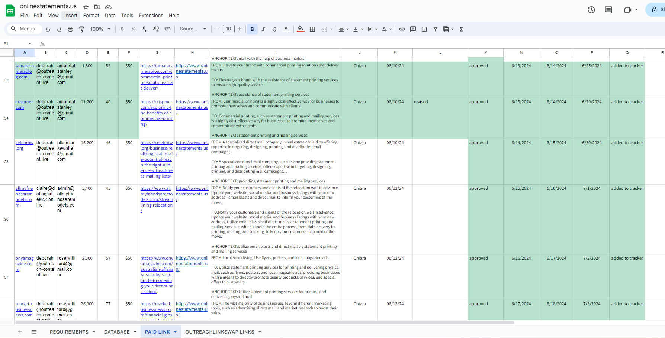Check the cloud save status icon
Viewport: 665px width, 338px height.
tap(108, 7)
